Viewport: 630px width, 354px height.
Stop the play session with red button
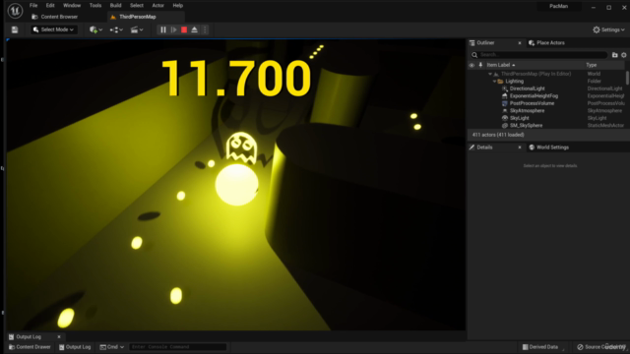[184, 29]
